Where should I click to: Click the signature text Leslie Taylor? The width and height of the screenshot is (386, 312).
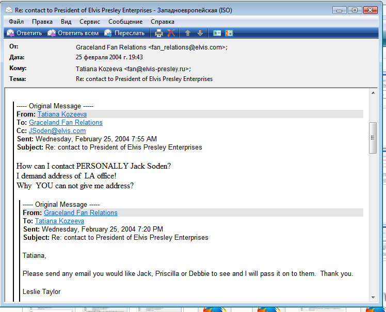click(42, 291)
